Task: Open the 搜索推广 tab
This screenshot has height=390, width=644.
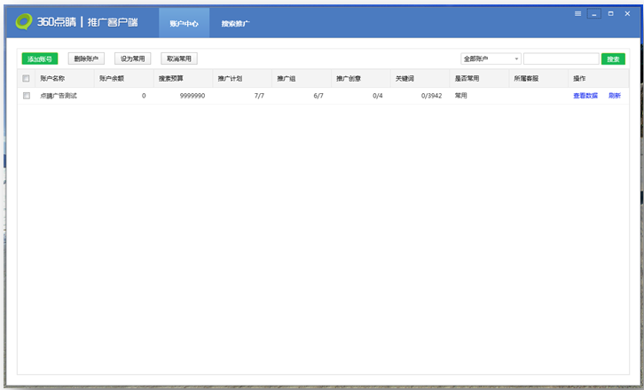Action: 235,23
